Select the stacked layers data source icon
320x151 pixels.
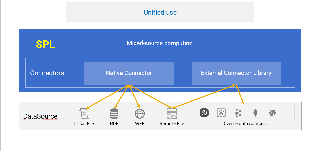pos(221,113)
